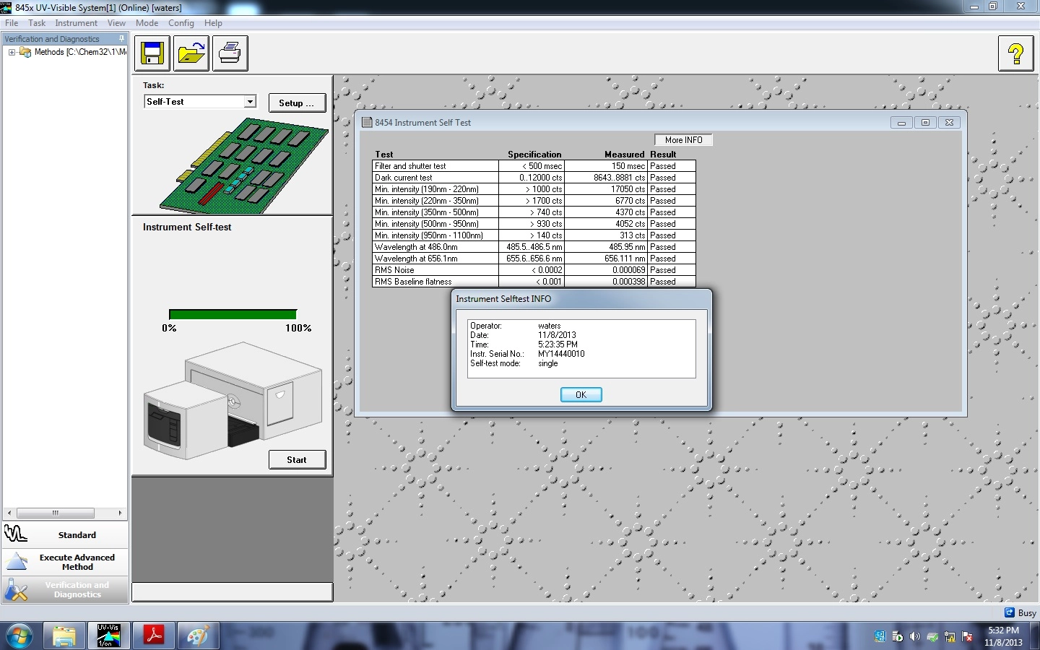Pin the Verification and Diagnostics panel
This screenshot has width=1040, height=650.
tap(121, 39)
